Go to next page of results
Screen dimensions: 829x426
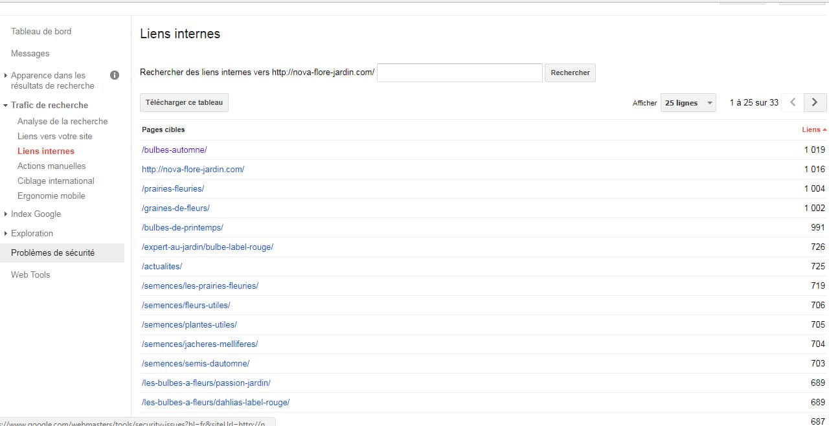(815, 102)
